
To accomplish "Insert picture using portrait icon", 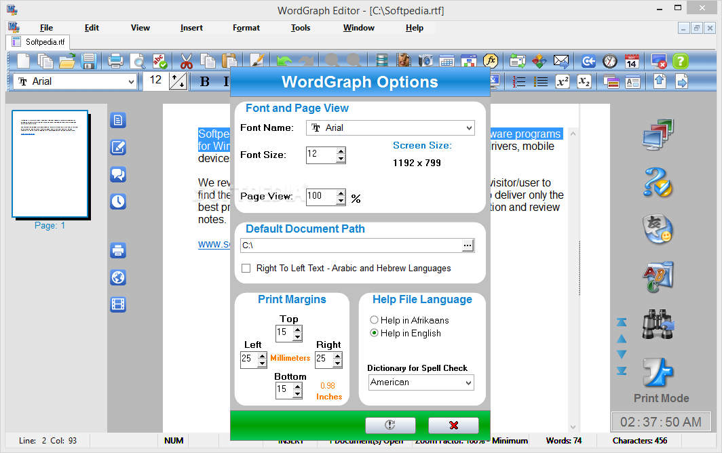I will (x=403, y=61).
